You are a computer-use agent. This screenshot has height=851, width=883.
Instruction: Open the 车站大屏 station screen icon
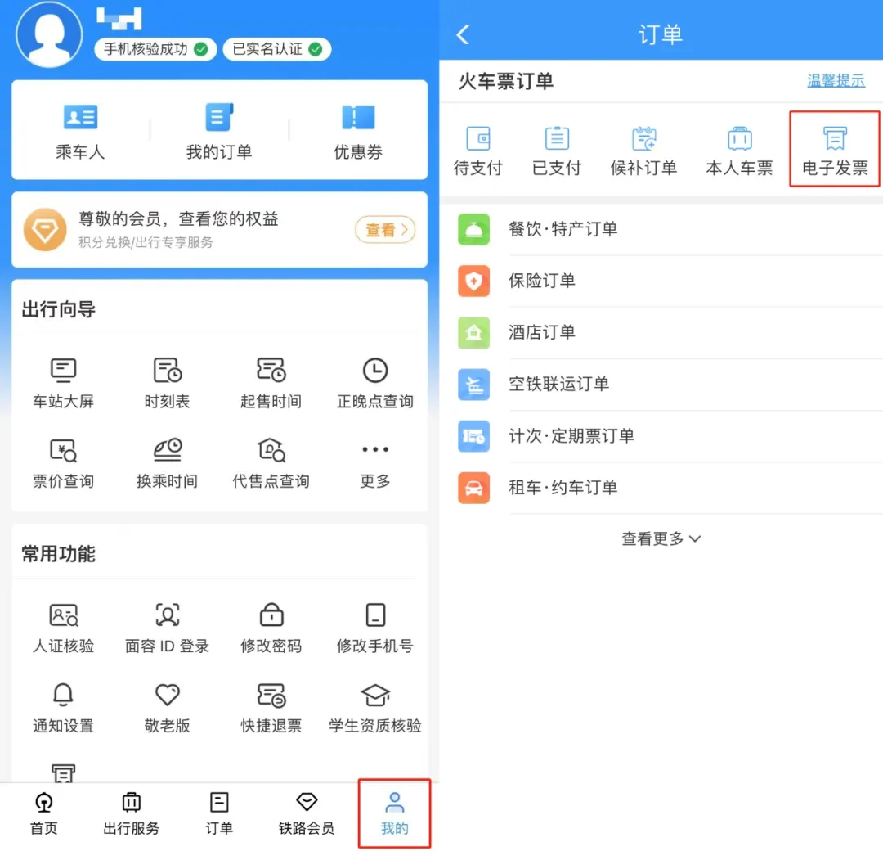(63, 371)
